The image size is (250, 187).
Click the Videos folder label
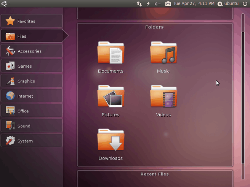pos(163,115)
